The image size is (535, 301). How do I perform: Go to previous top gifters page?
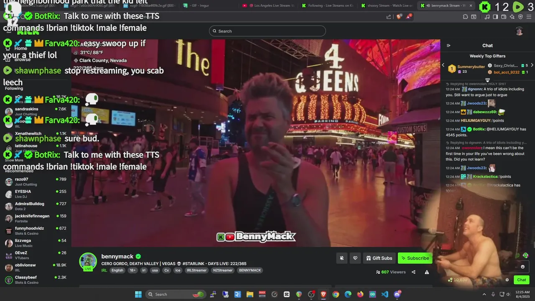click(443, 65)
